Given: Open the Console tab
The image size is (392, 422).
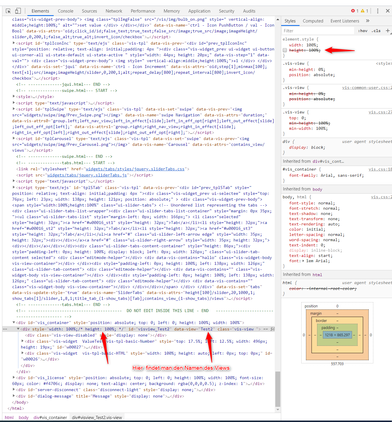Looking at the screenshot, I should click(66, 11).
